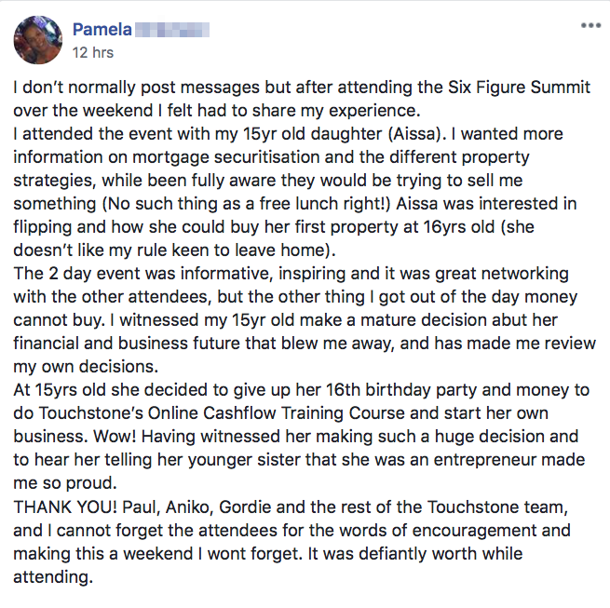Click the phrase 'mortgage securitisation'
Screen dimensions: 610x608
pyautogui.click(x=226, y=157)
